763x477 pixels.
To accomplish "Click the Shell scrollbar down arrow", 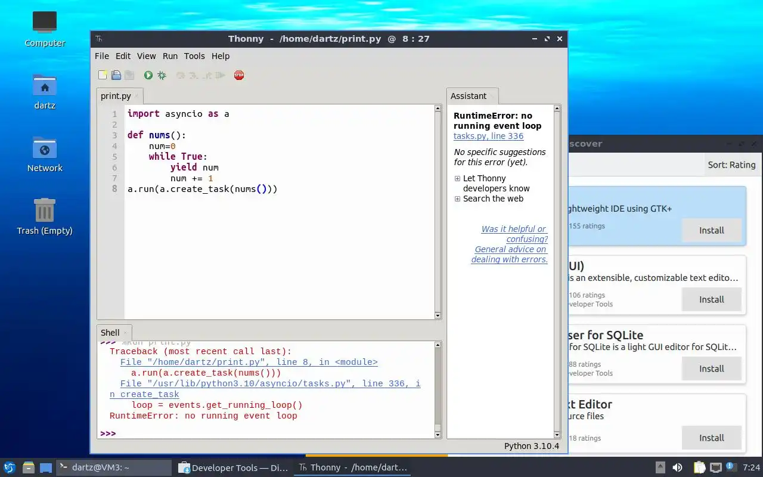I will point(438,435).
